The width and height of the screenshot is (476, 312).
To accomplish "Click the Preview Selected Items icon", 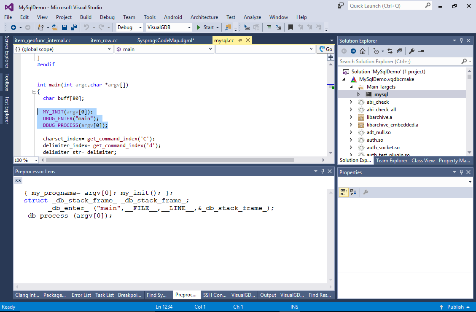I will tap(421, 51).
